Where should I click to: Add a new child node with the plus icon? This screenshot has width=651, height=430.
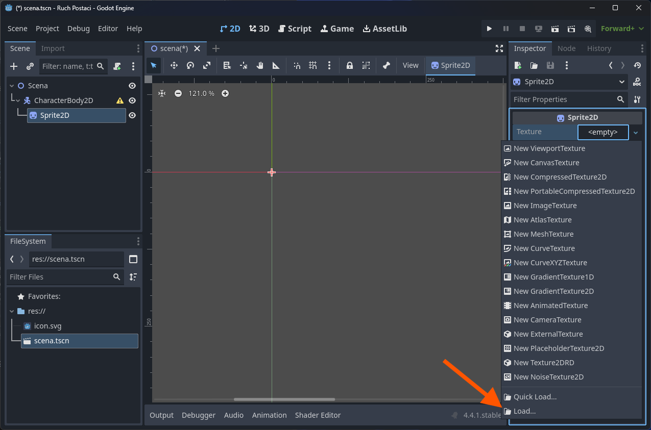pos(14,66)
